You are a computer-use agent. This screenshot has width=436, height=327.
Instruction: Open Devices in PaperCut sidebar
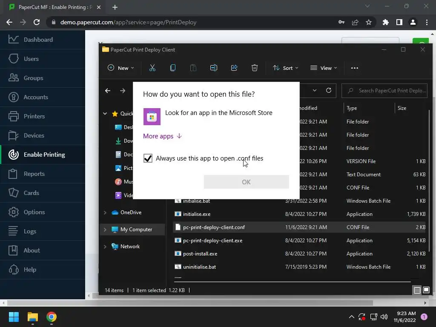tap(43, 135)
